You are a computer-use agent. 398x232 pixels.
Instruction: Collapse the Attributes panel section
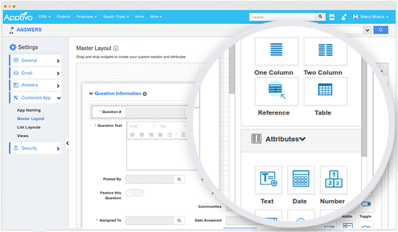(302, 139)
